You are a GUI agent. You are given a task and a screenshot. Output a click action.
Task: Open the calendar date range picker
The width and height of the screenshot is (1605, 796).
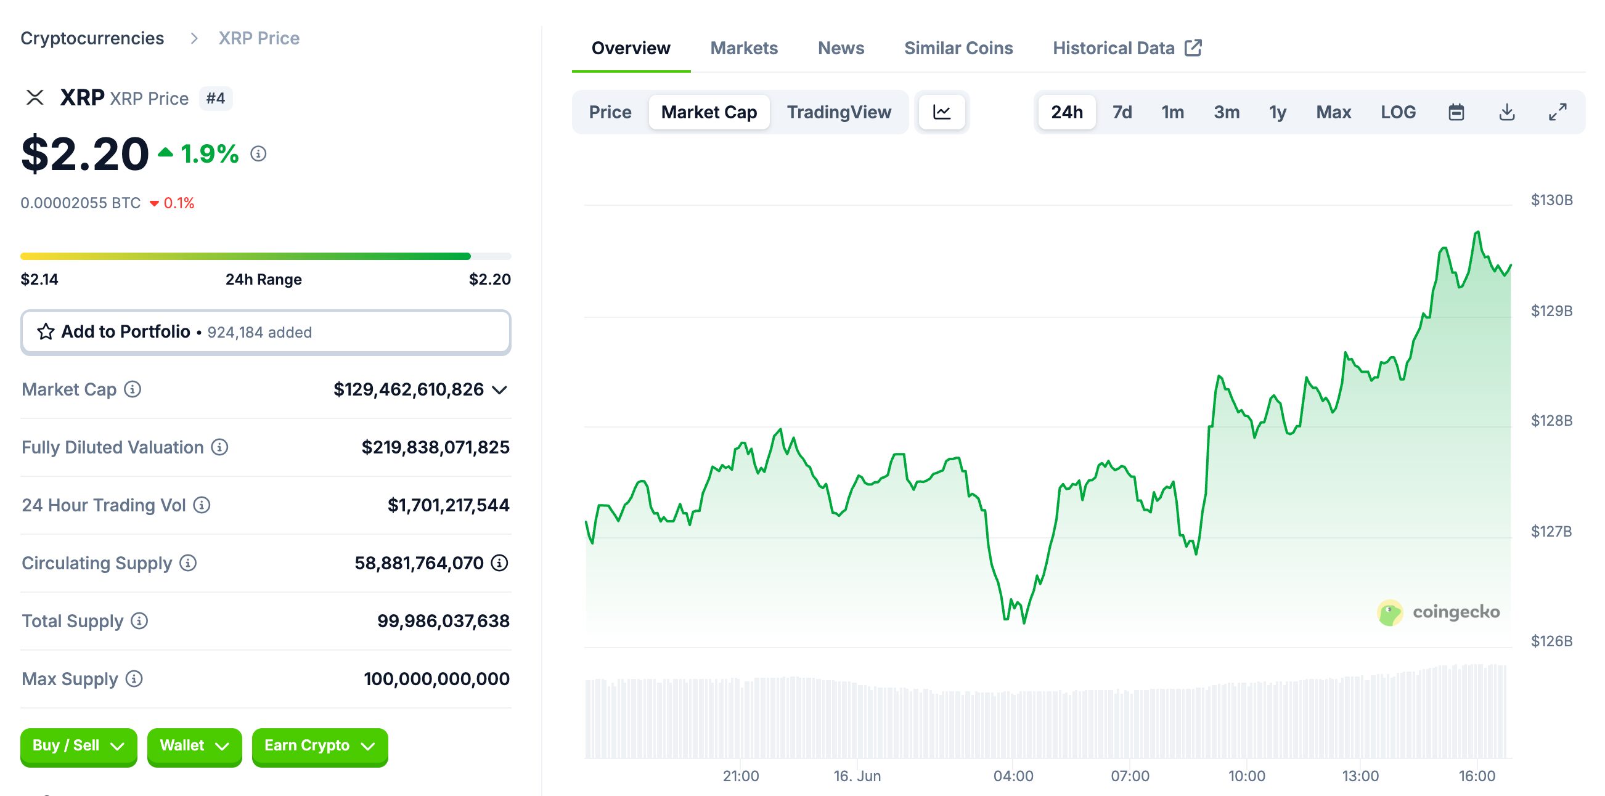[1456, 112]
